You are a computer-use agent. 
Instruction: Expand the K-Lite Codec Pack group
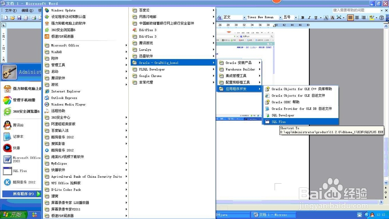pos(86,189)
